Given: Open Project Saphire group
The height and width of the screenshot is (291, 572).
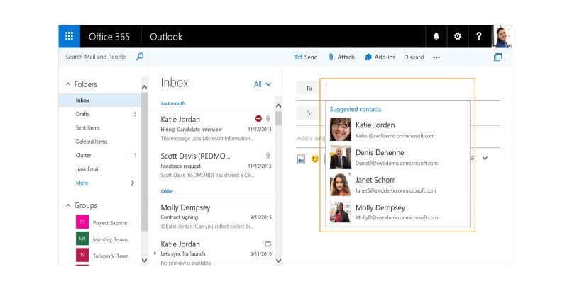Looking at the screenshot, I should point(110,222).
